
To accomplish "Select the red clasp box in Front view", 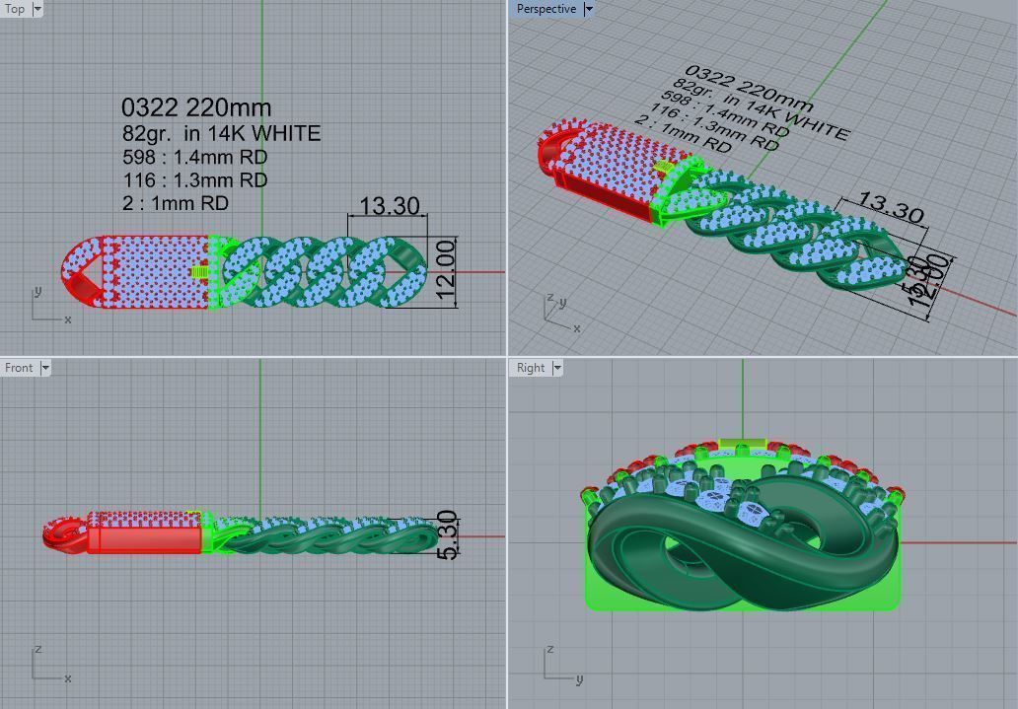I will [x=144, y=540].
